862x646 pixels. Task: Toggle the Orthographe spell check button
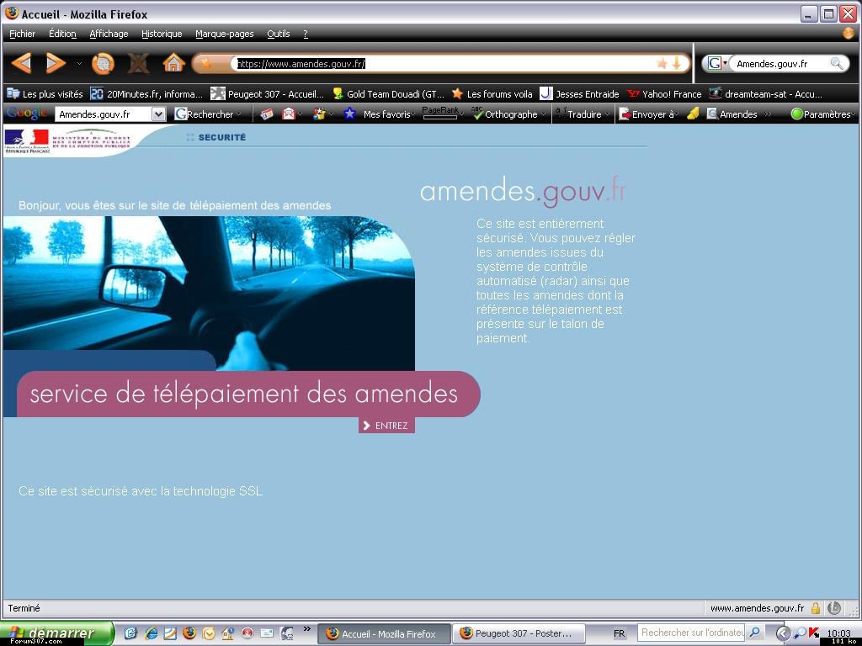click(505, 114)
